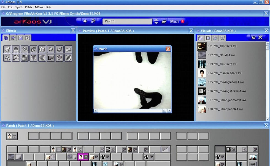
Task: Choose the ring-of-dots effect icon
Action: [25, 49]
